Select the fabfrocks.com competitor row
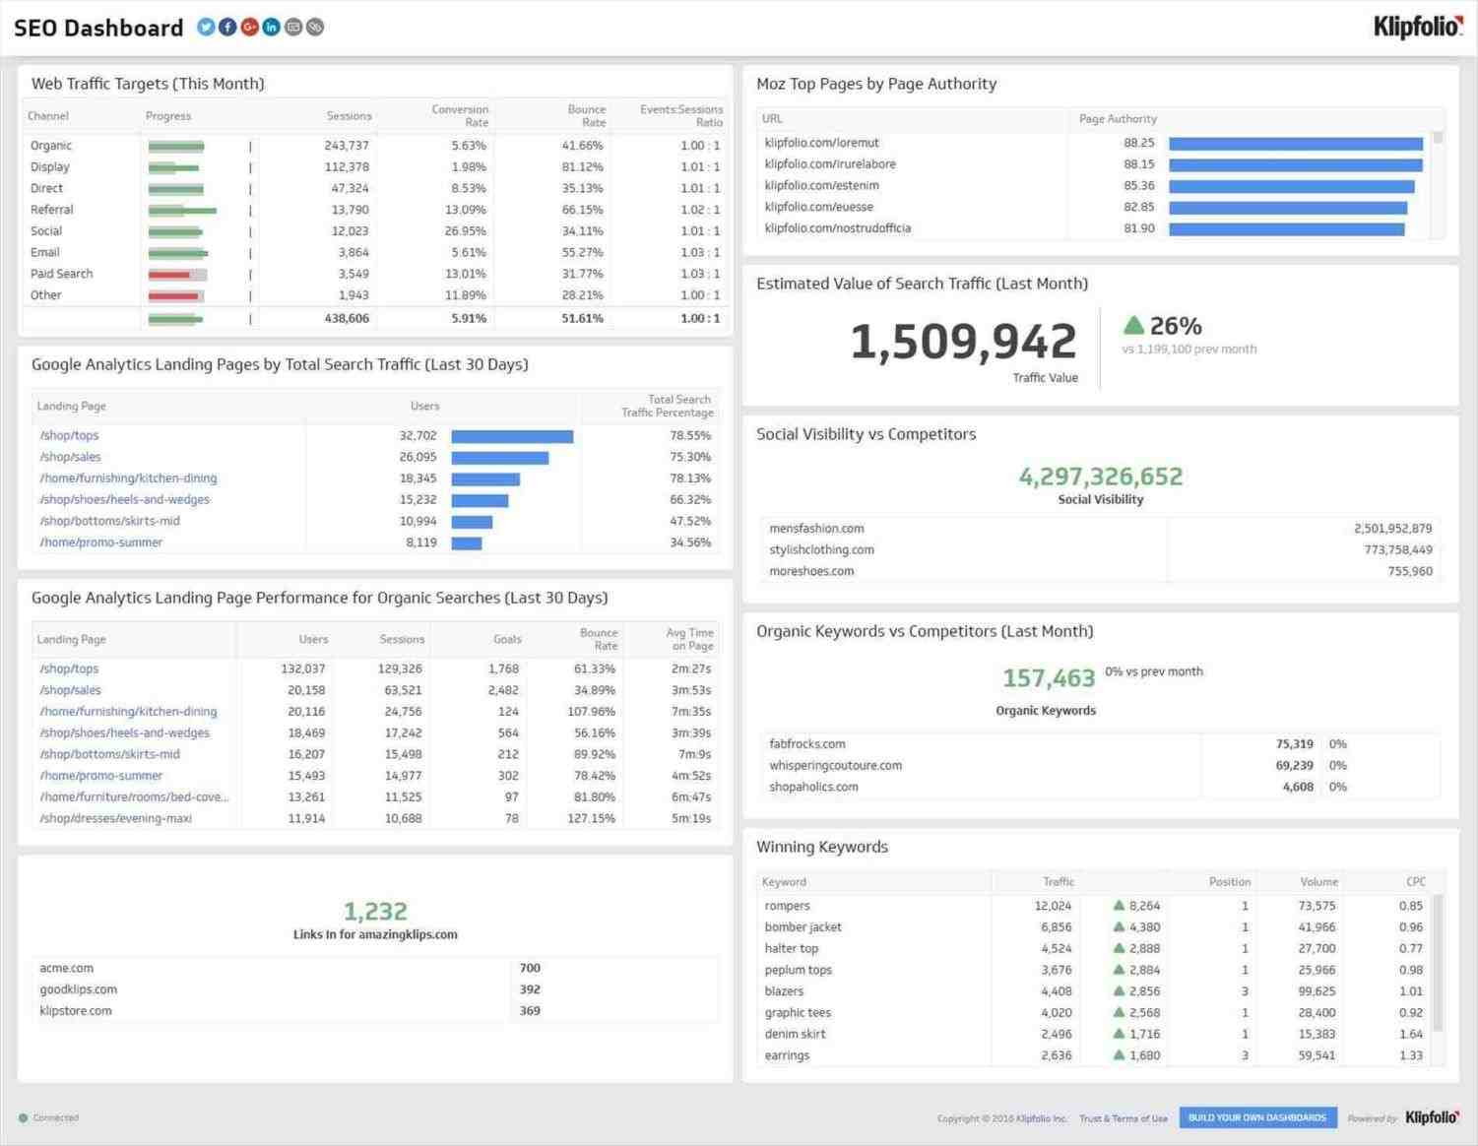Image resolution: width=1478 pixels, height=1146 pixels. [x=1100, y=744]
